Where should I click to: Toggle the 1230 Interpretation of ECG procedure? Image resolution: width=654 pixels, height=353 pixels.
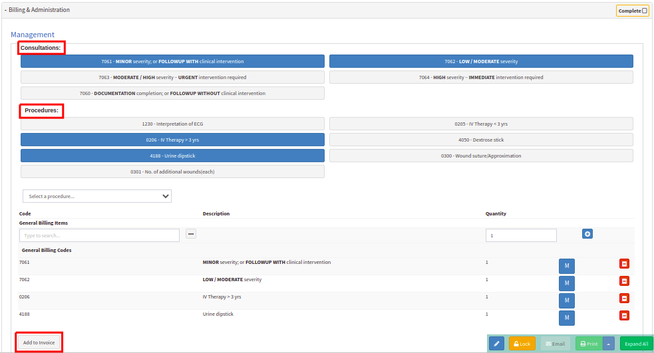pos(172,124)
